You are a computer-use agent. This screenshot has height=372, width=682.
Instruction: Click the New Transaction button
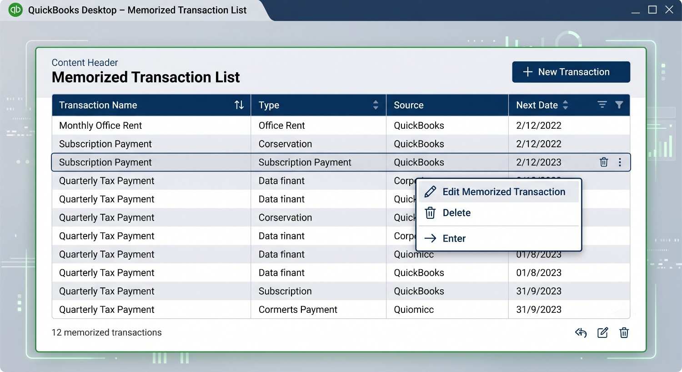tap(571, 72)
